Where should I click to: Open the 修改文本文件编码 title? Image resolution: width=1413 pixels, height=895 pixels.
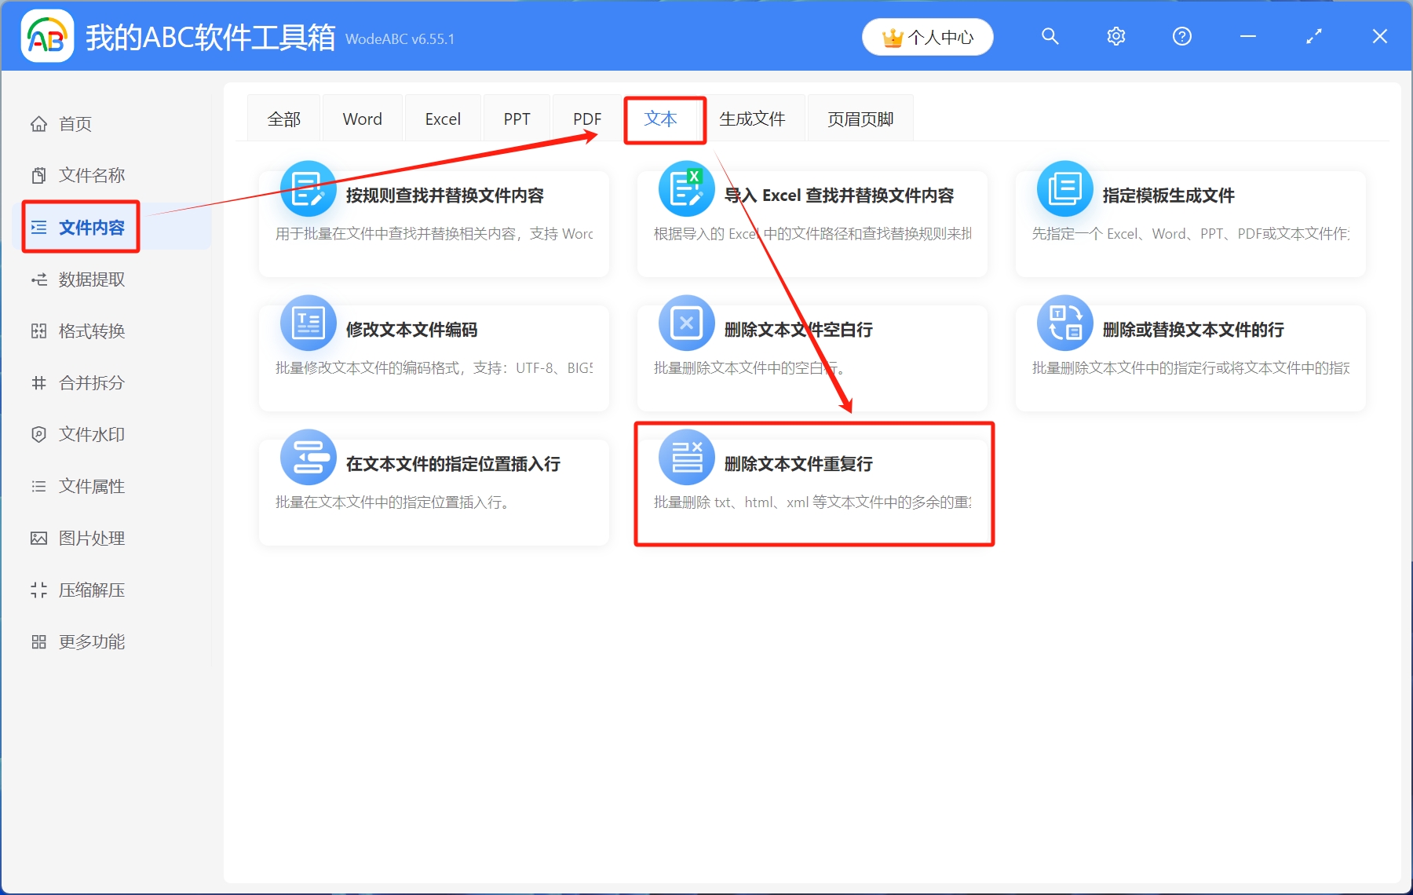(412, 330)
